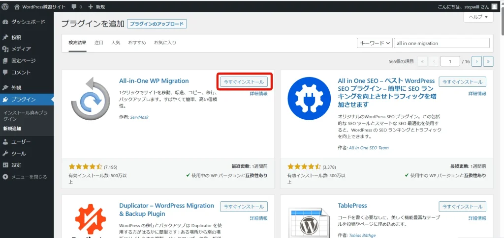
Task: Open 固定ページ in the sidebar
Action: (27, 60)
